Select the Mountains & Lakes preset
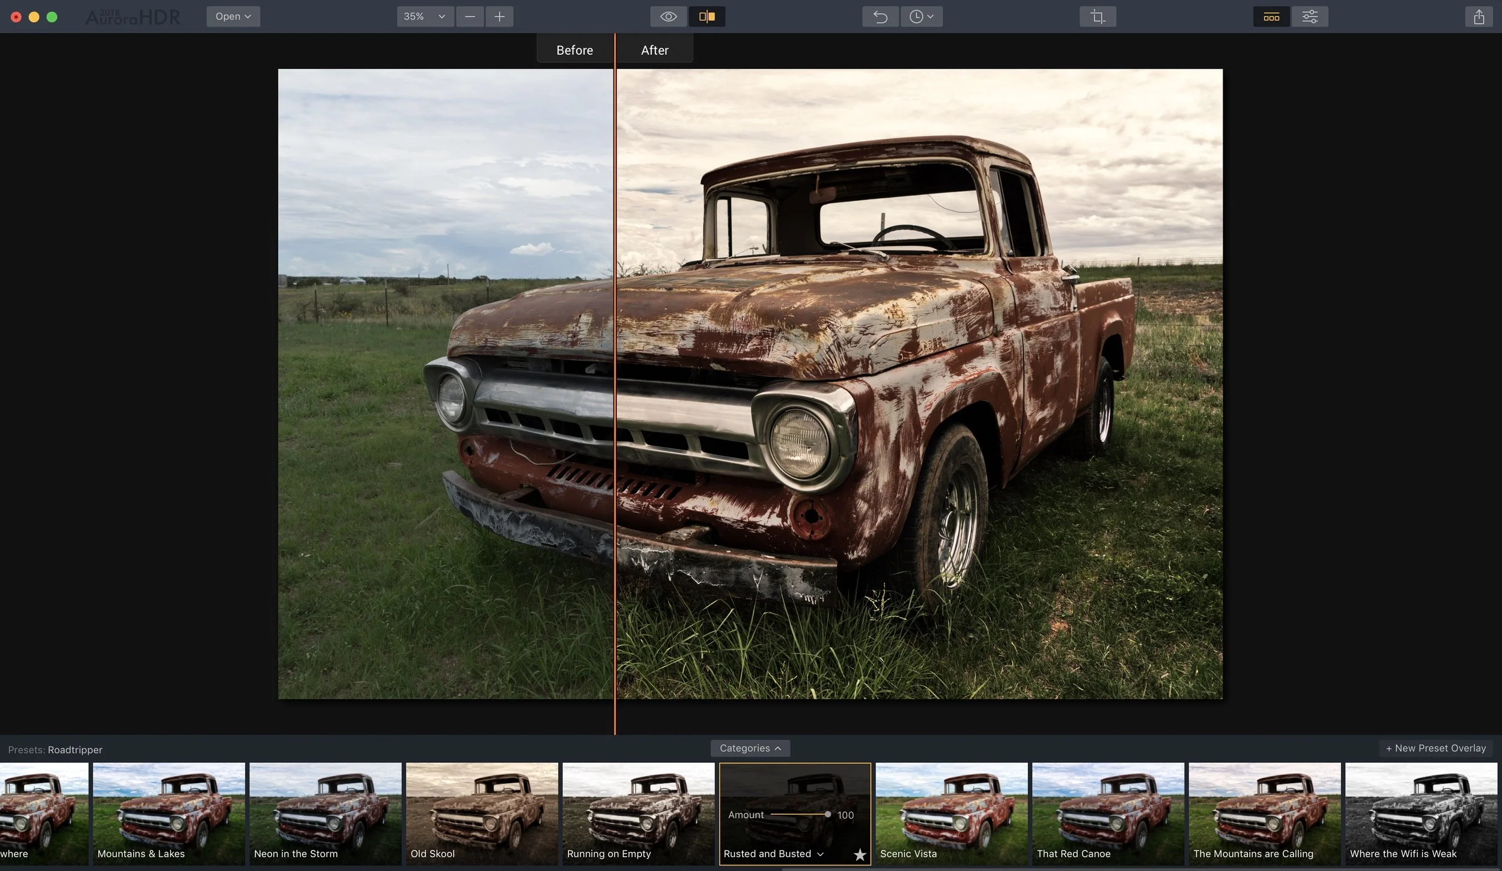 [169, 814]
